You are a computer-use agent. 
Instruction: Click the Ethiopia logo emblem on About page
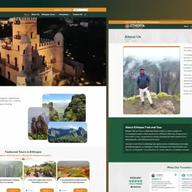click(x=127, y=26)
